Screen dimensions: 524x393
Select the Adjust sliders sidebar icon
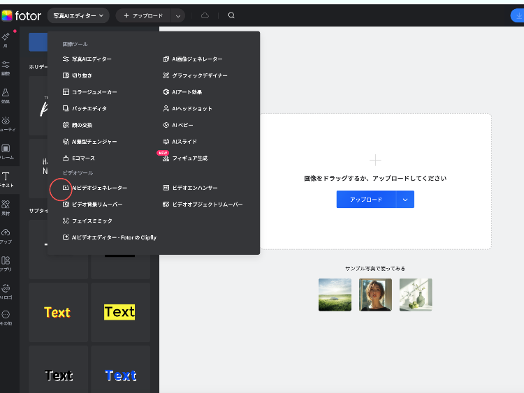click(x=6, y=66)
